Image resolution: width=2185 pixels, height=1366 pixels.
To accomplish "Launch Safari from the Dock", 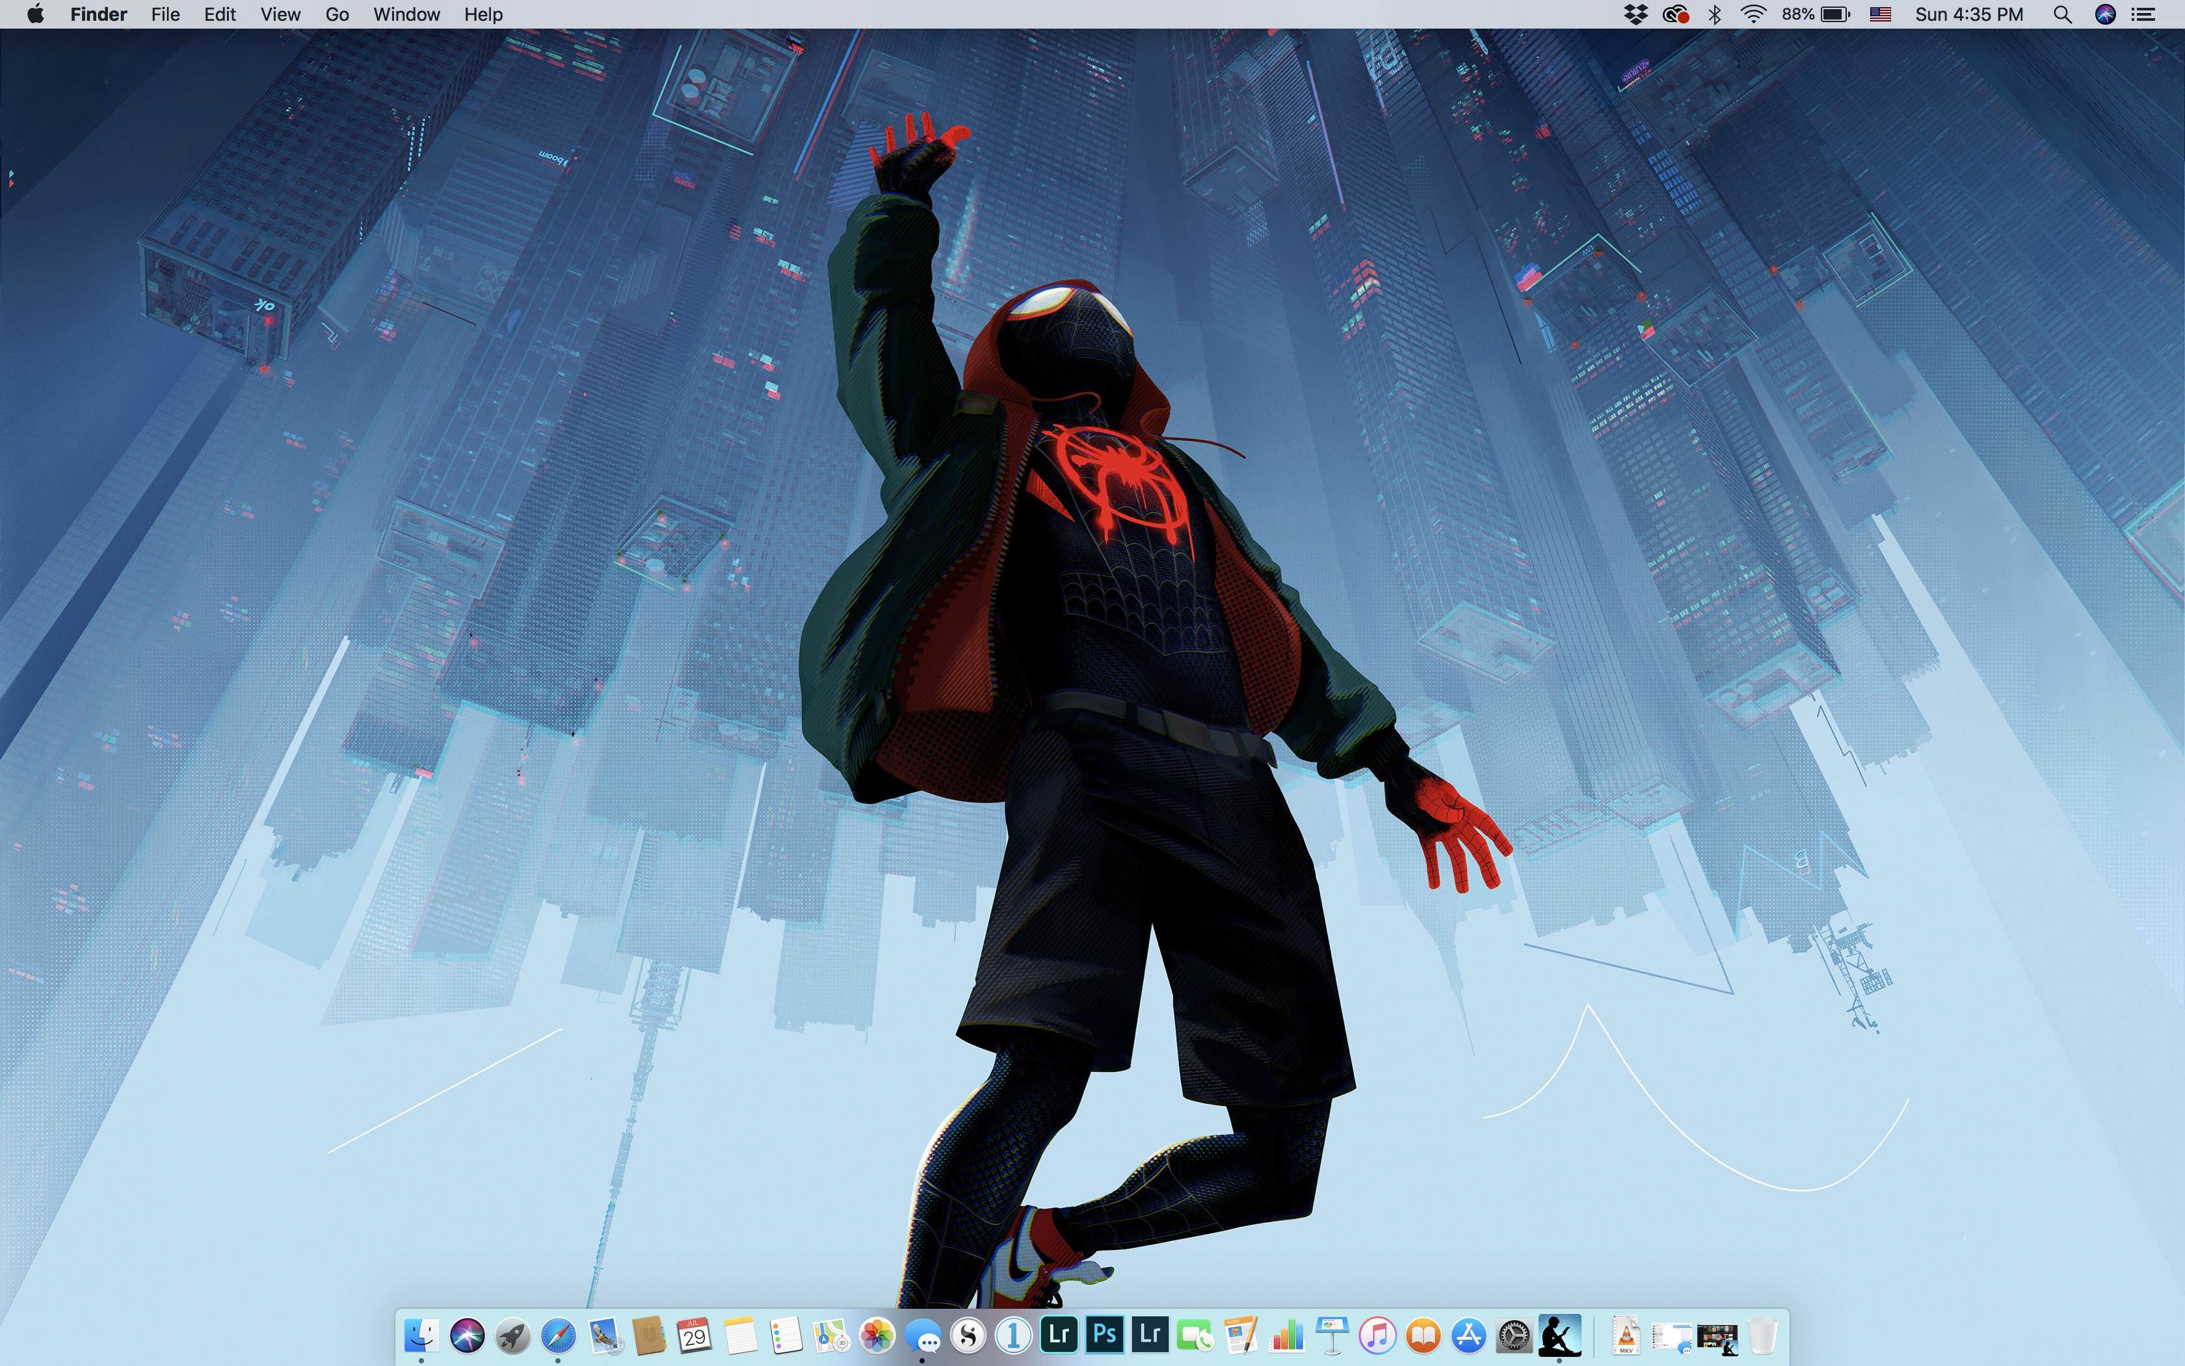I will click(x=558, y=1335).
